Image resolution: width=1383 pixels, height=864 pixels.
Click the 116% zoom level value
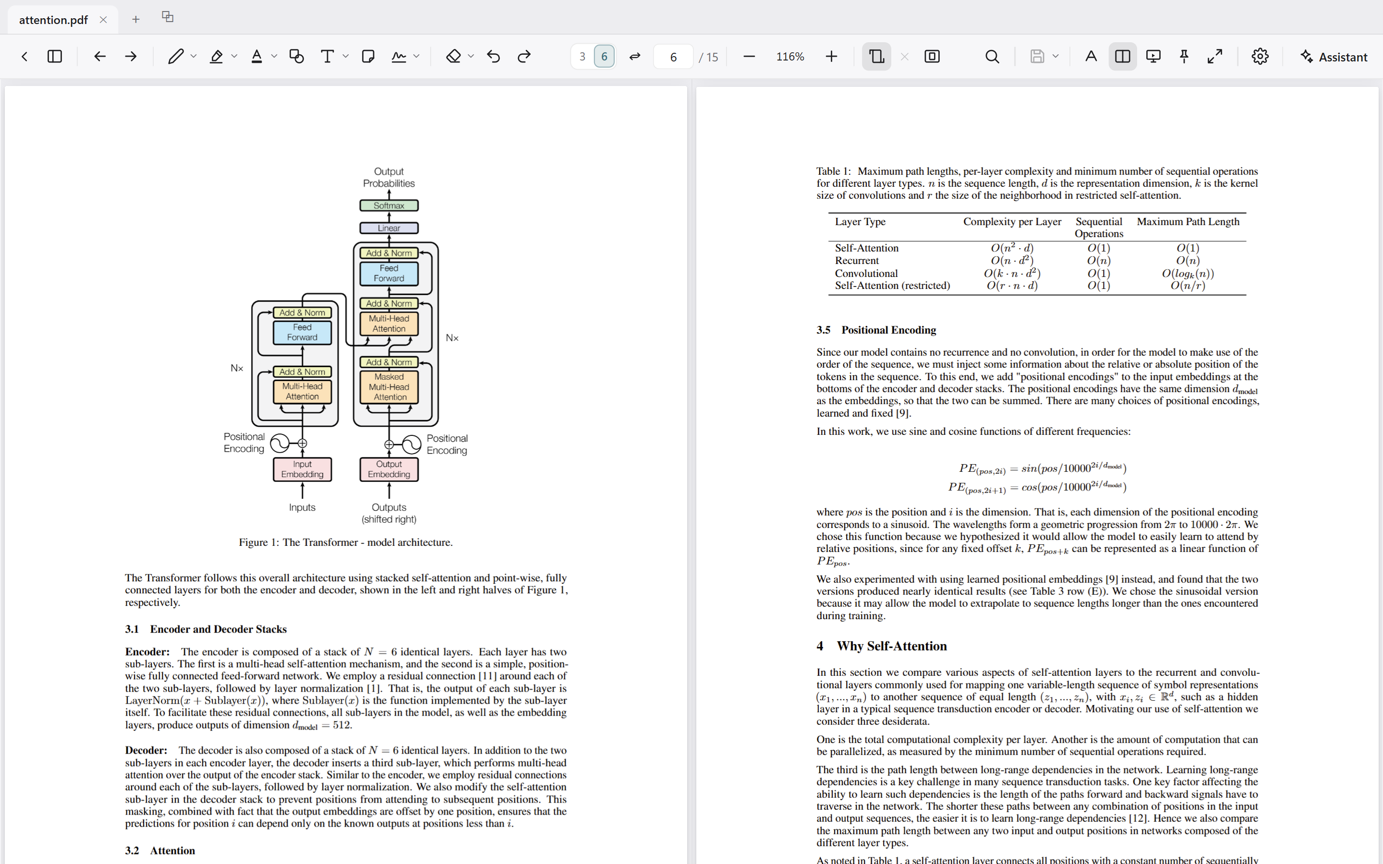[x=790, y=57]
